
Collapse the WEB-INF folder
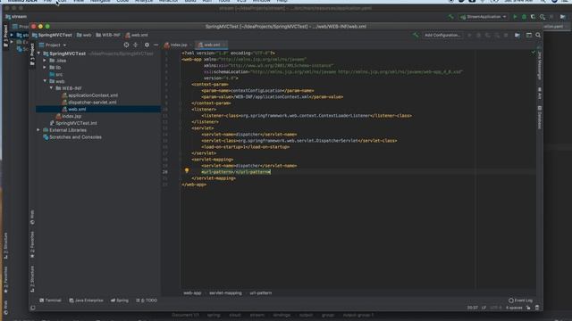52,88
